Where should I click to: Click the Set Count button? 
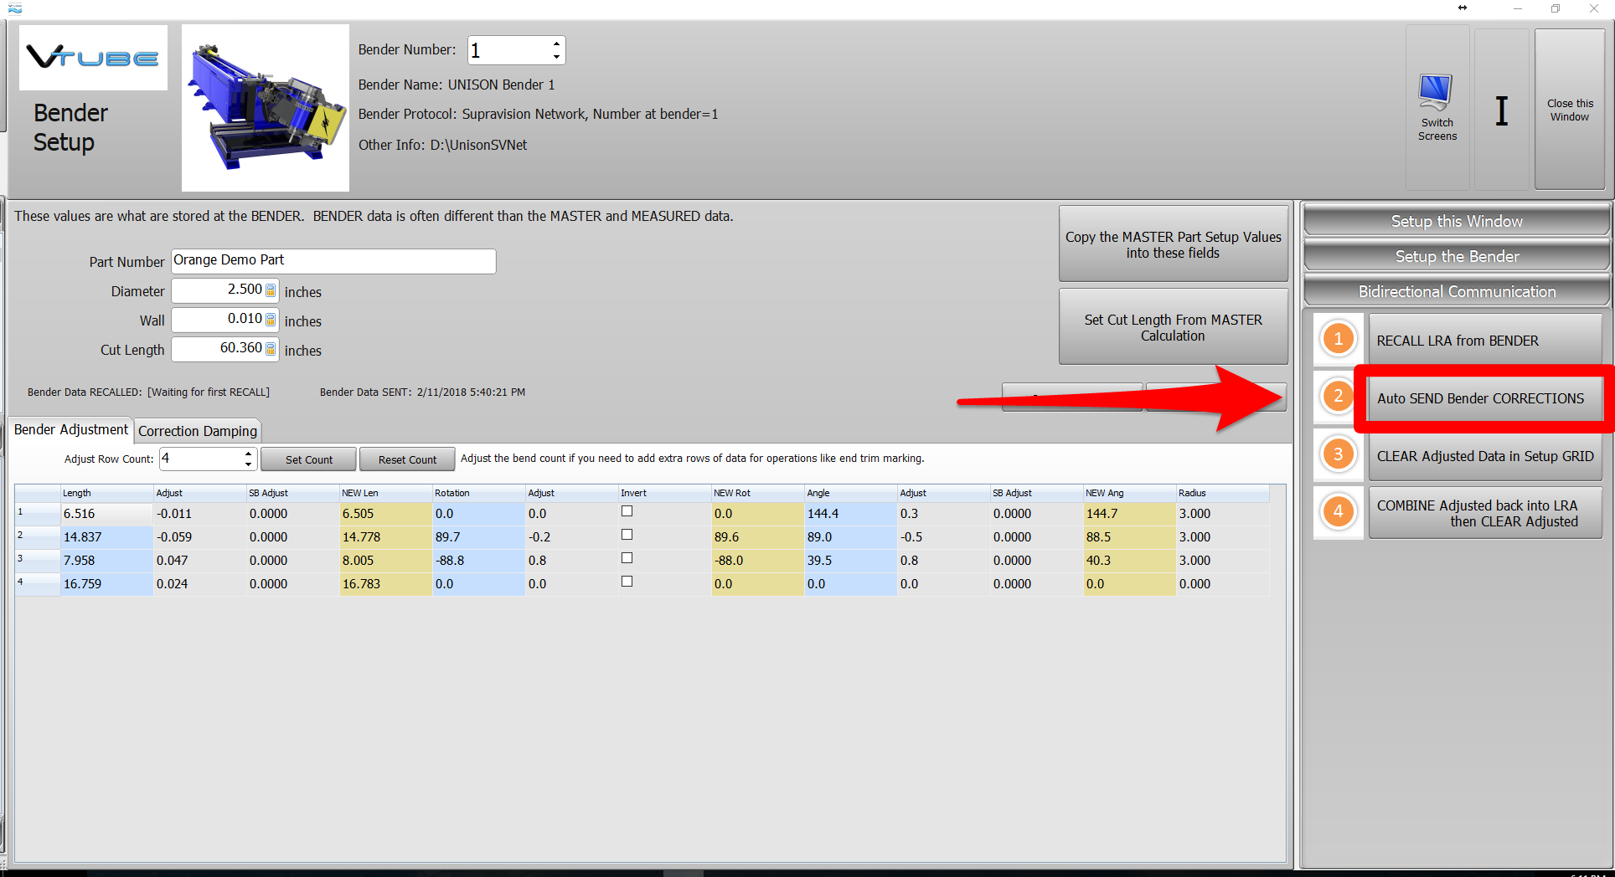point(308,459)
